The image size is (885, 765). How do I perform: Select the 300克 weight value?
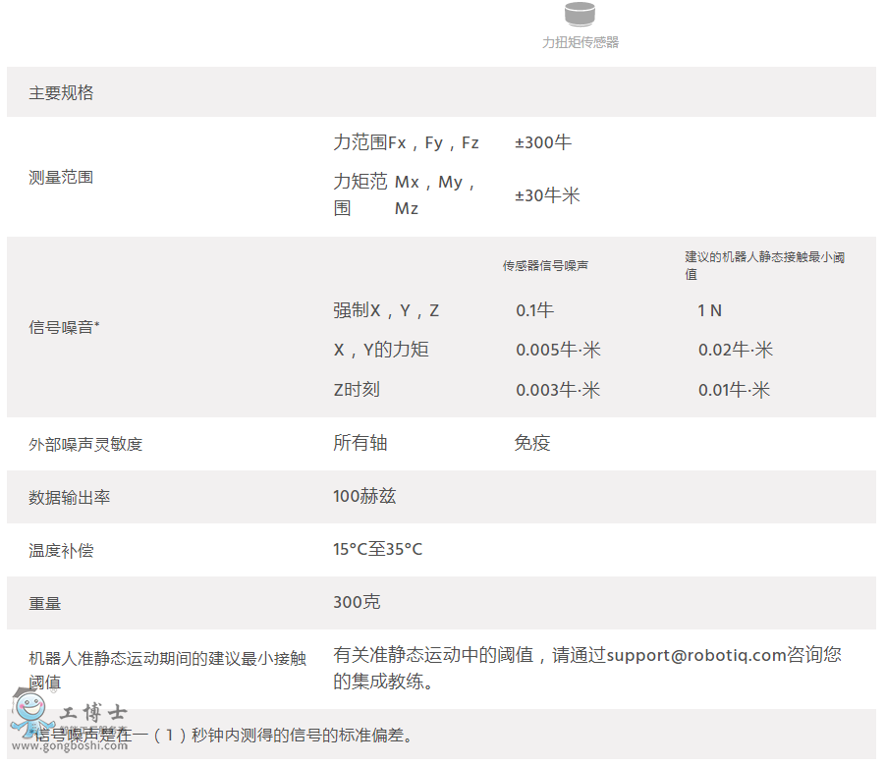[357, 602]
